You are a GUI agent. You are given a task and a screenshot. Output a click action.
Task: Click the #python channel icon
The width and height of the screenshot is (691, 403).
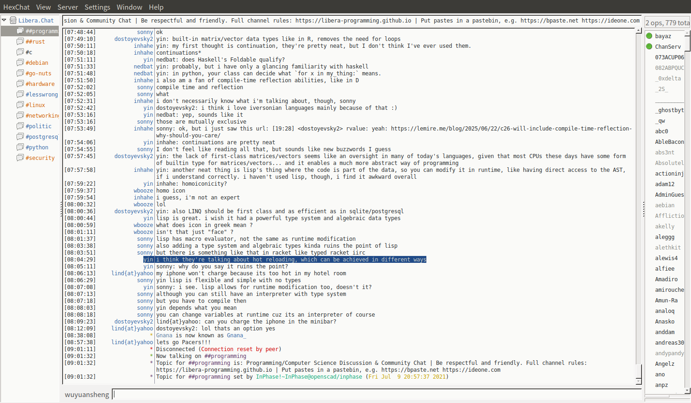pos(20,147)
